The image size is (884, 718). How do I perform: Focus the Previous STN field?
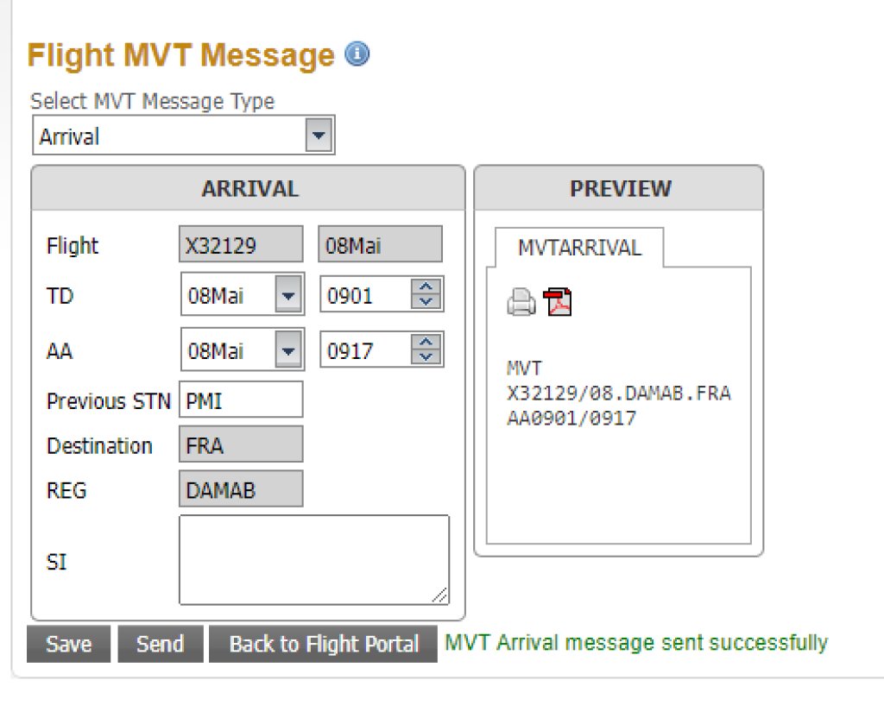pos(241,400)
